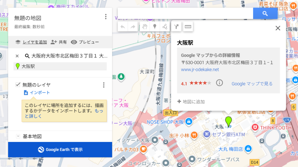298x167 pixels.
Task: Select the draw line tool
Action: point(165,26)
